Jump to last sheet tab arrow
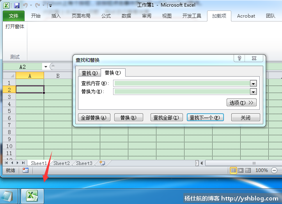282x204 pixels. (23, 163)
